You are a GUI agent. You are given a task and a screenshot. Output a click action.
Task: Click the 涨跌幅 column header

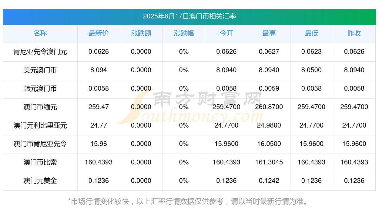click(x=184, y=33)
